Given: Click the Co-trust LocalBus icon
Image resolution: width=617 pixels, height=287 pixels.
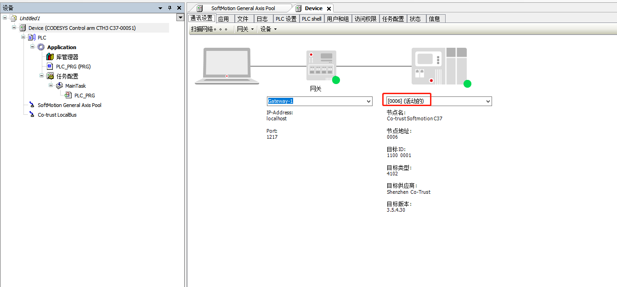Looking at the screenshot, I should pos(32,115).
